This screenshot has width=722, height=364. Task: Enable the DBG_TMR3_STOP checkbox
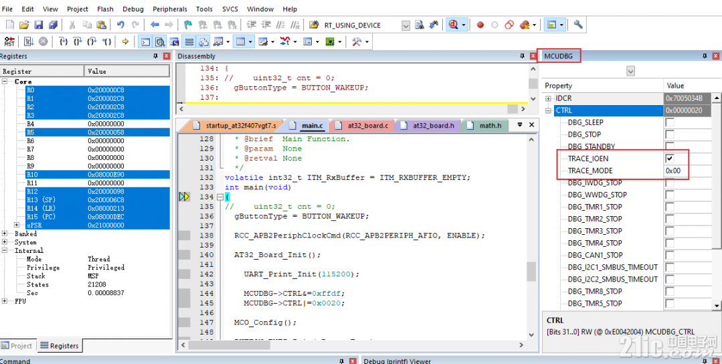pyautogui.click(x=670, y=231)
